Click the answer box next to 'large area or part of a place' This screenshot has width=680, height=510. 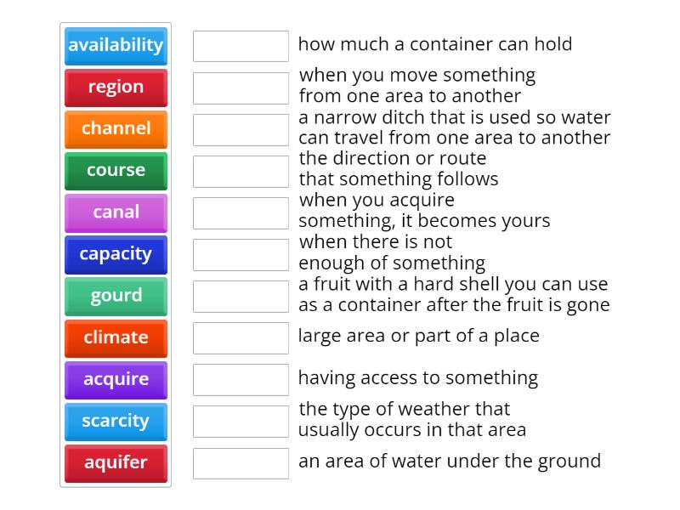(241, 337)
